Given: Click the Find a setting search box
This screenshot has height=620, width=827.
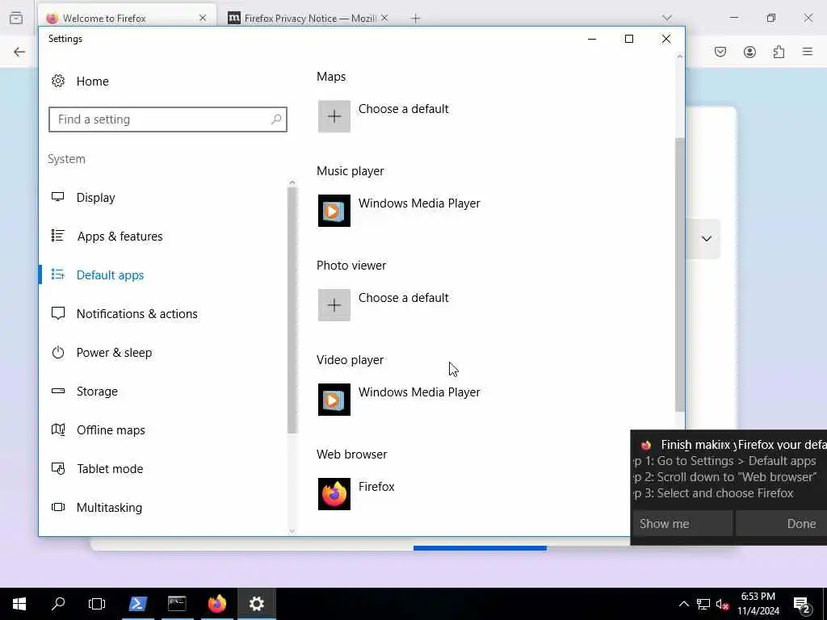Looking at the screenshot, I should point(168,119).
